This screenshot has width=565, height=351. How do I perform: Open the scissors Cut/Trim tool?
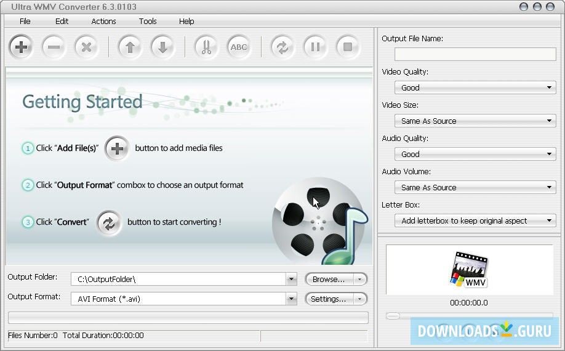point(206,47)
